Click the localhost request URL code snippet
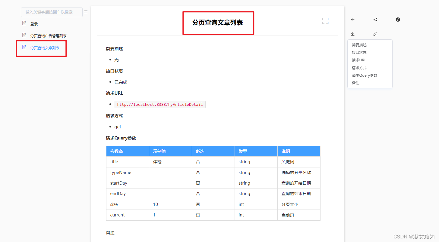This screenshot has height=242, width=439. click(x=160, y=104)
